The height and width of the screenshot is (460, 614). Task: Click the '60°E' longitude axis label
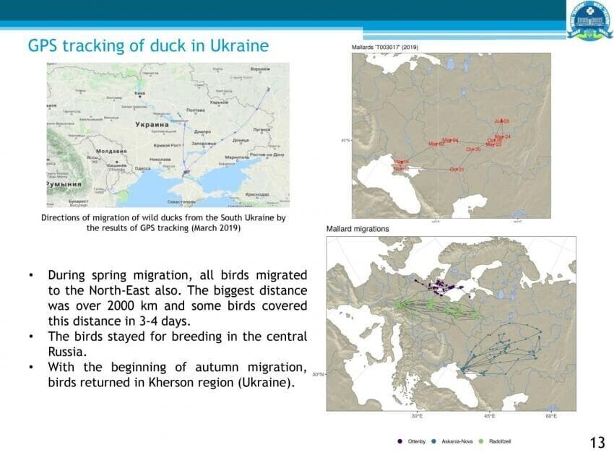[x=551, y=416]
